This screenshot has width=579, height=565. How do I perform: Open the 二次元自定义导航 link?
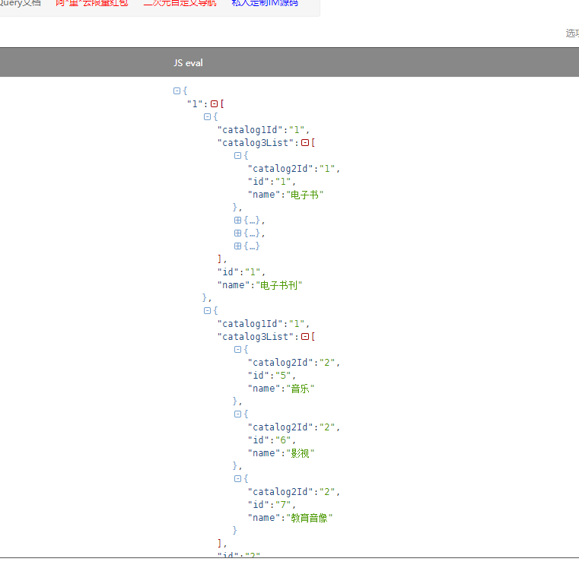[180, 3]
